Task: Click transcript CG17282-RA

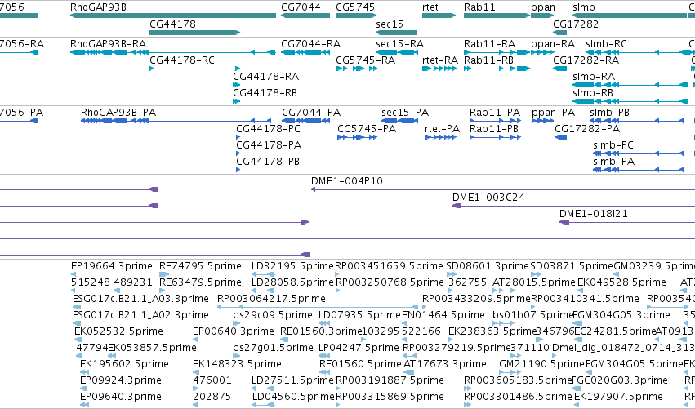Action: click(x=586, y=60)
